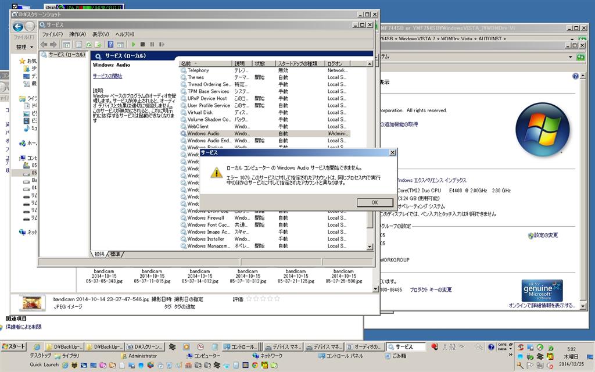Select the WebClient service row
This screenshot has width=595, height=372.
click(264, 126)
